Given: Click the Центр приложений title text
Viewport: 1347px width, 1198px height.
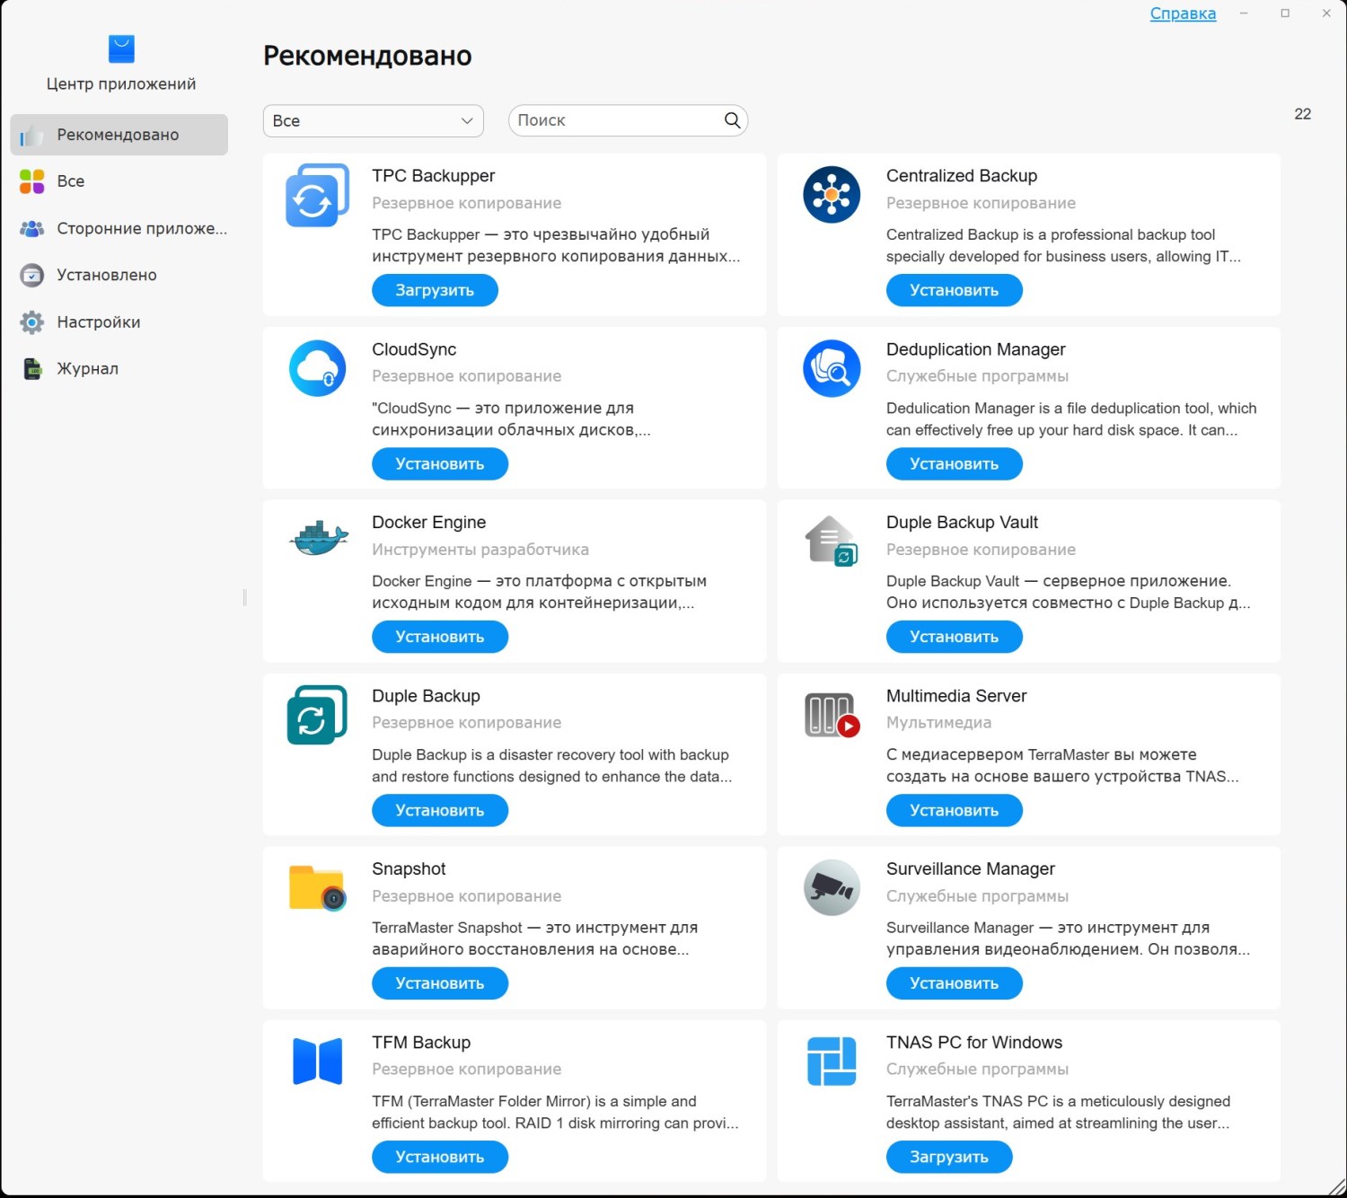Looking at the screenshot, I should (x=121, y=84).
